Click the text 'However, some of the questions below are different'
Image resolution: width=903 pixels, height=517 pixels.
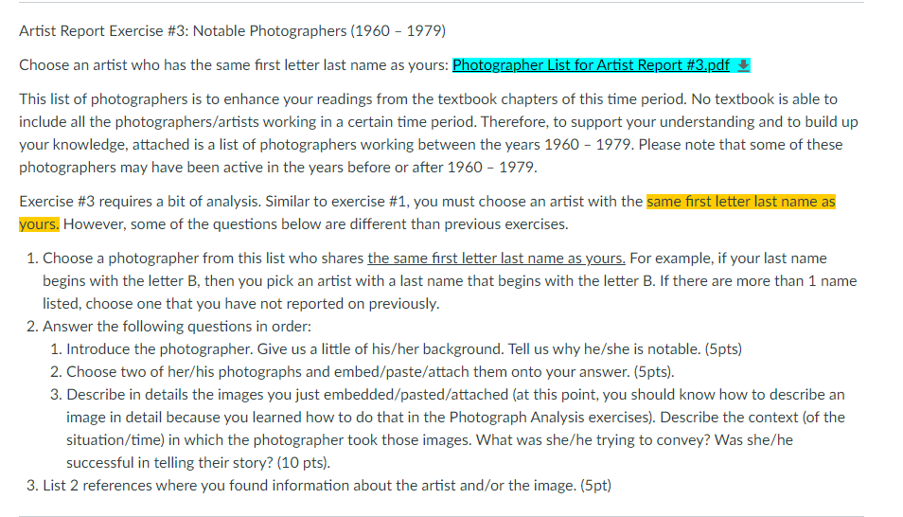pyautogui.click(x=315, y=223)
